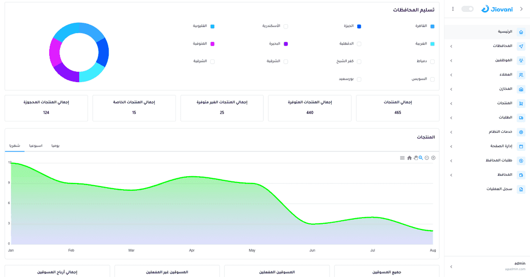Toggle the الأسكندرية legend checkbox
Image resolution: width=530 pixels, height=277 pixels.
click(286, 26)
